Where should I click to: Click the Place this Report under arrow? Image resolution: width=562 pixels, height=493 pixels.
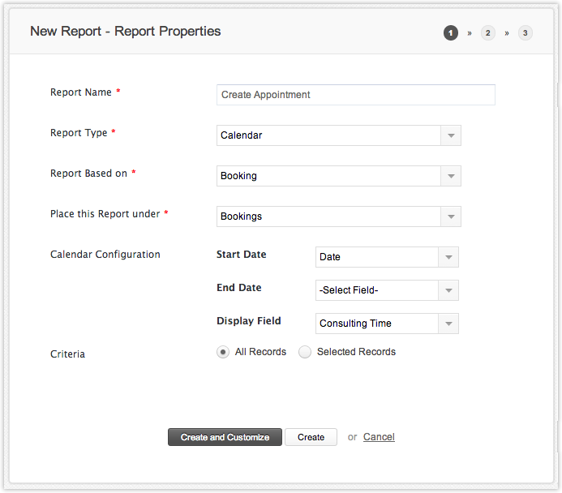(x=451, y=216)
